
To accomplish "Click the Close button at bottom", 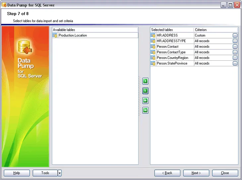I will pyautogui.click(x=225, y=173).
